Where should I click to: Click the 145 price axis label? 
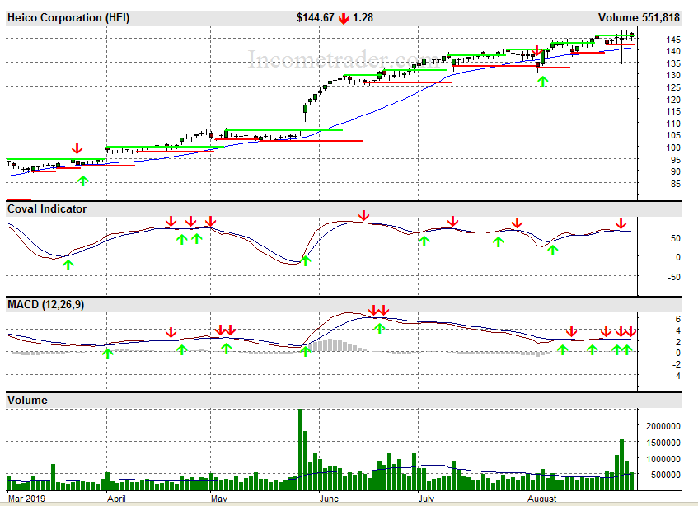[x=673, y=40]
